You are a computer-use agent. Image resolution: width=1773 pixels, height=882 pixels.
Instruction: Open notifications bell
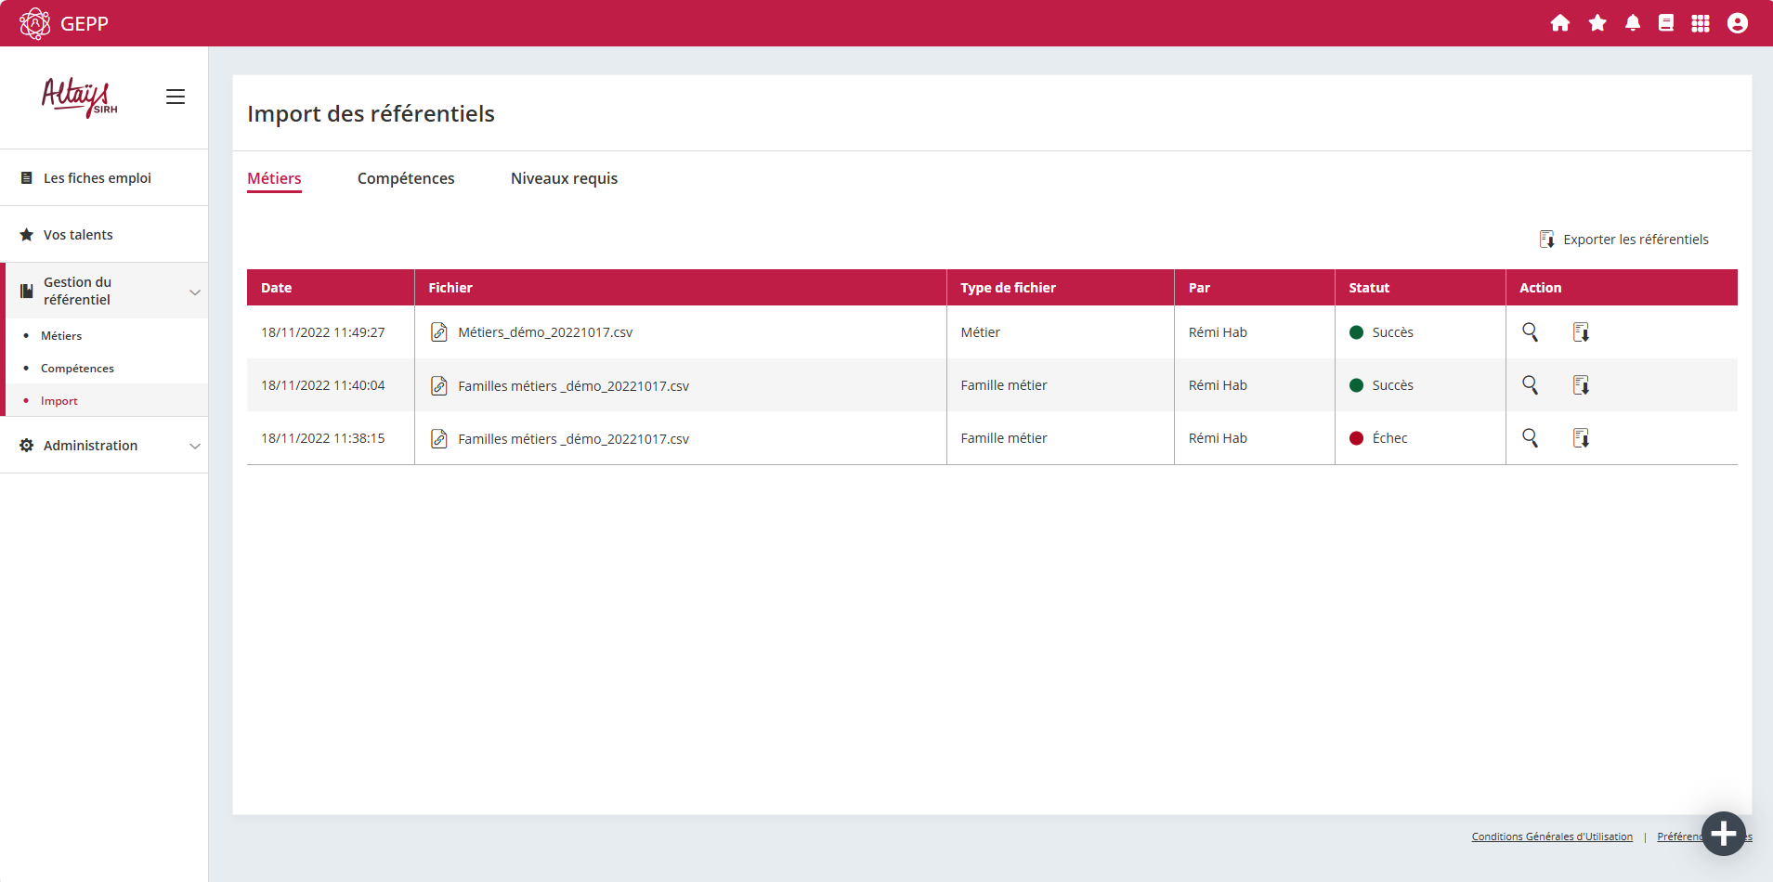1633,23
